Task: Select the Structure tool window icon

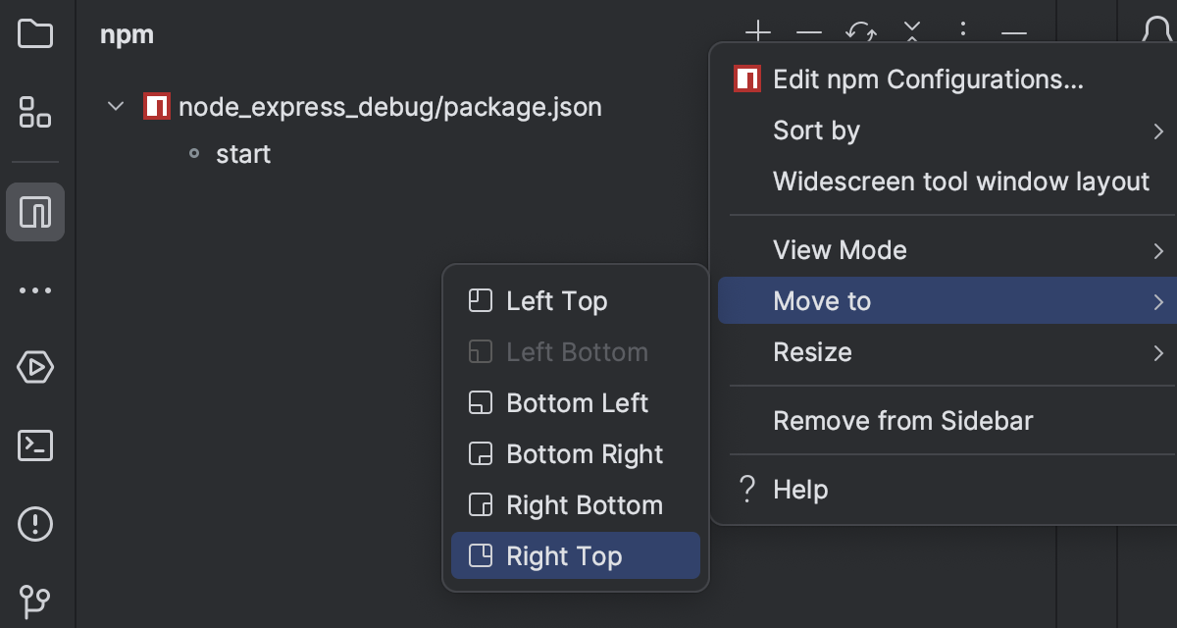Action: pos(35,114)
